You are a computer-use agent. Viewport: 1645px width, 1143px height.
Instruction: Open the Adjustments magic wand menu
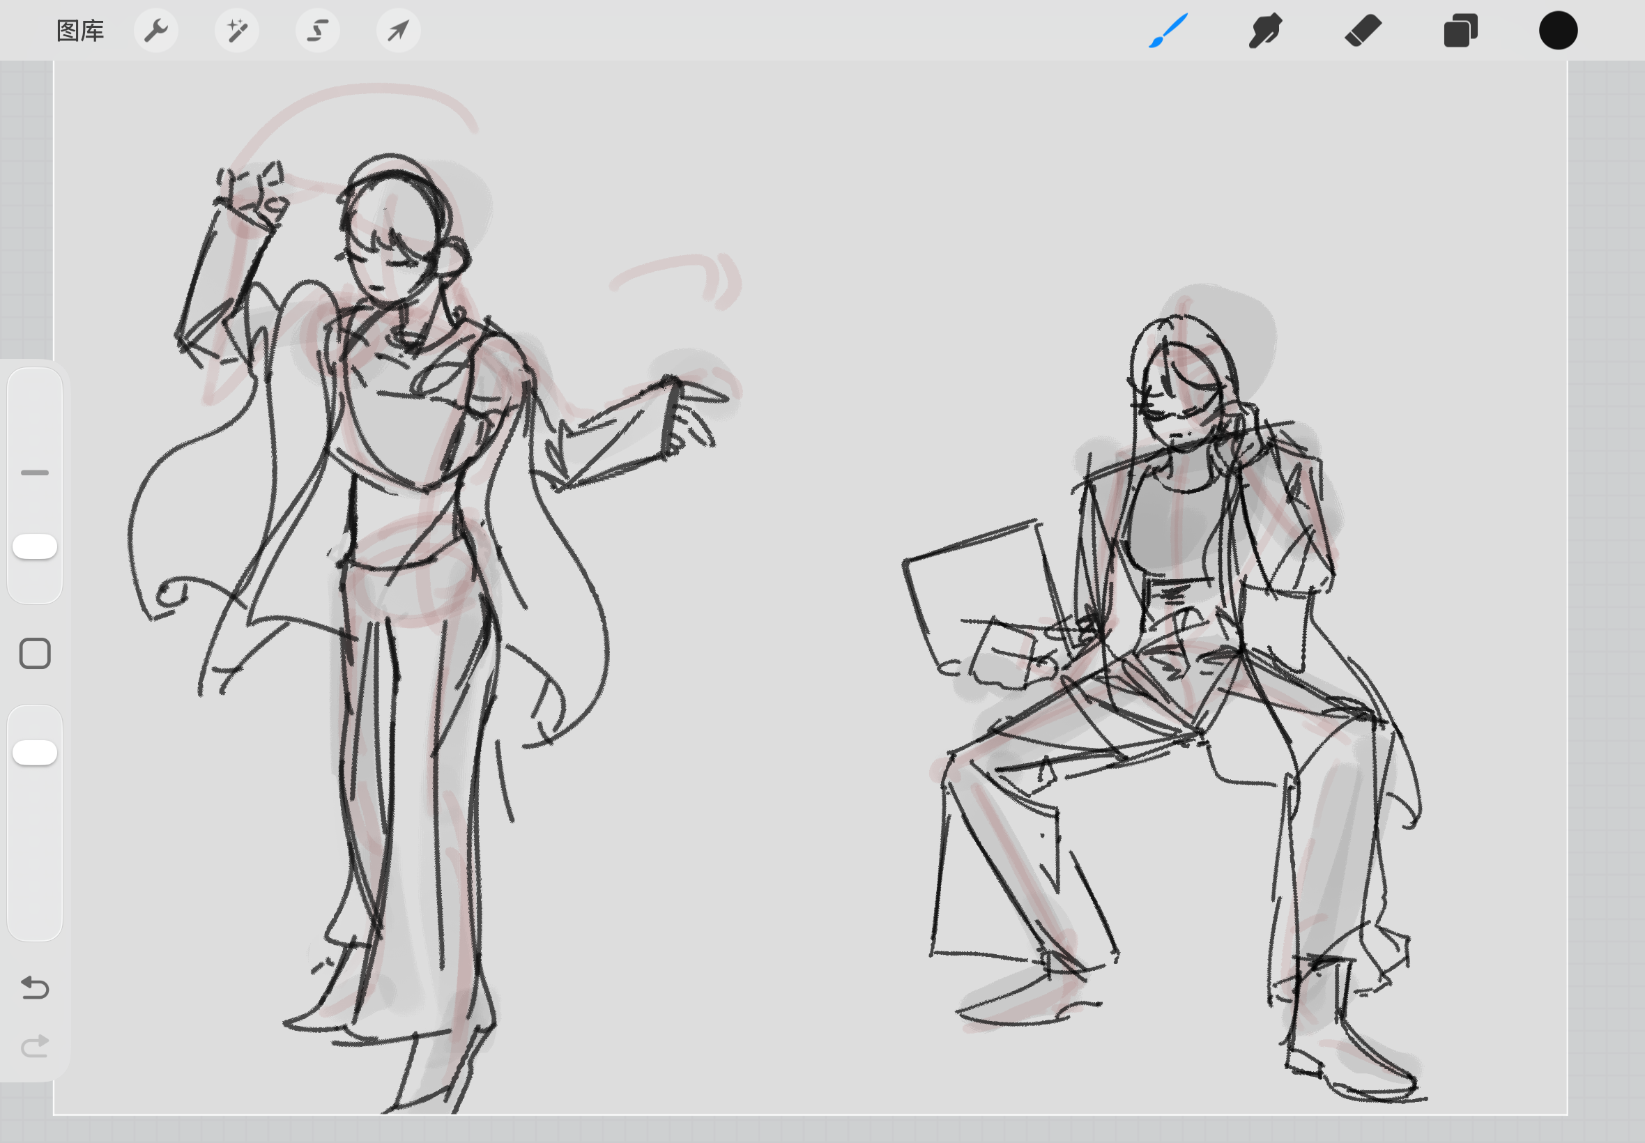tap(237, 31)
